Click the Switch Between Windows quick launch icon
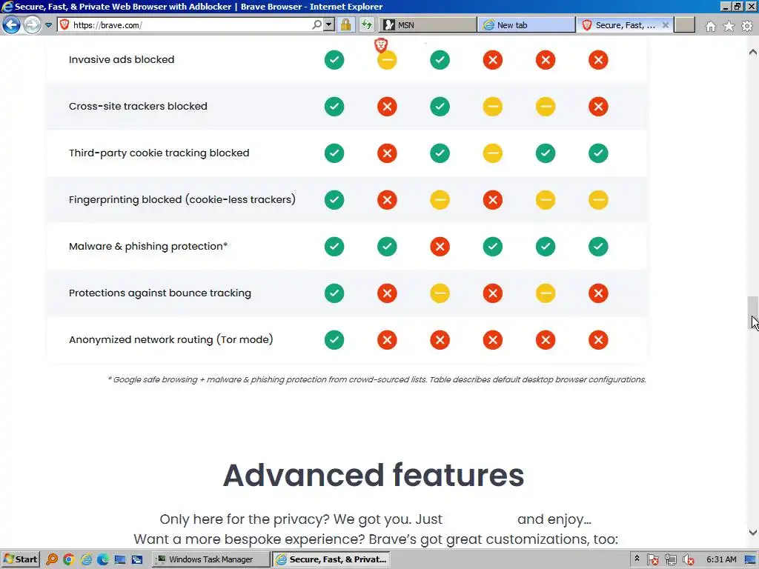Screen dimensions: 759x569 137,559
